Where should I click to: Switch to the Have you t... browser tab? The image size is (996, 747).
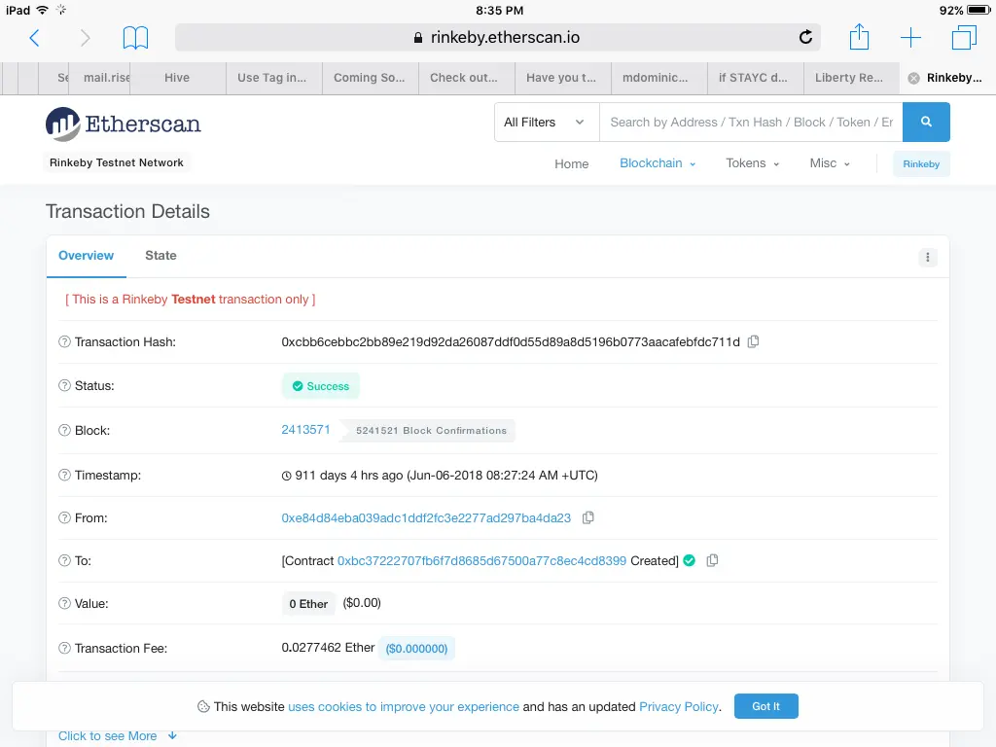point(562,78)
